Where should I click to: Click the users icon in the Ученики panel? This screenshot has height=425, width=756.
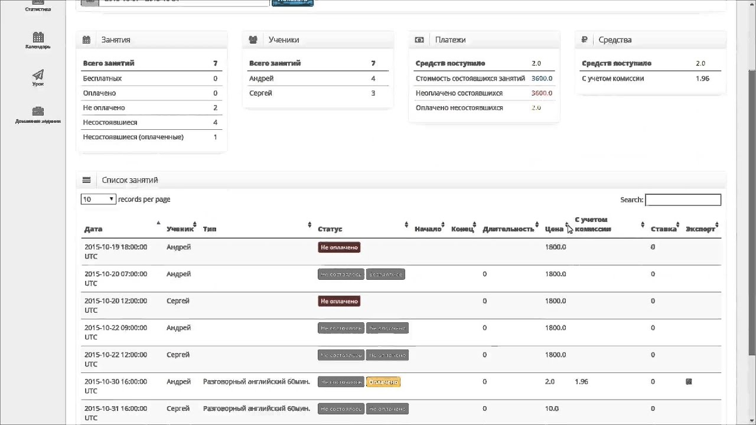[253, 40]
